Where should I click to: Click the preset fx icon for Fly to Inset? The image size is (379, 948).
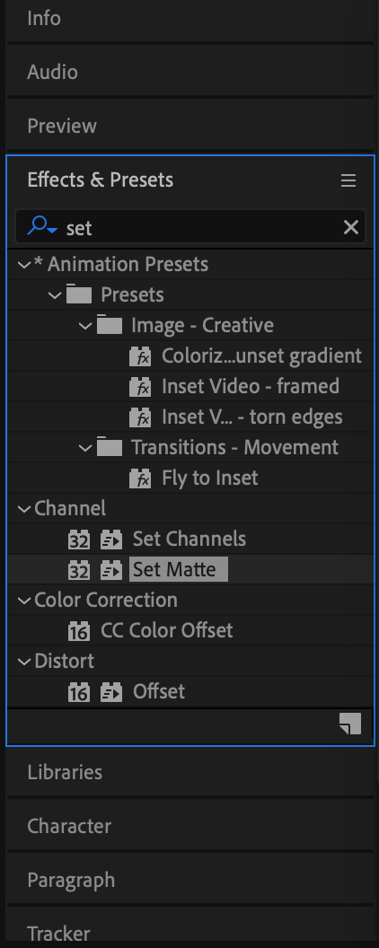coord(140,478)
